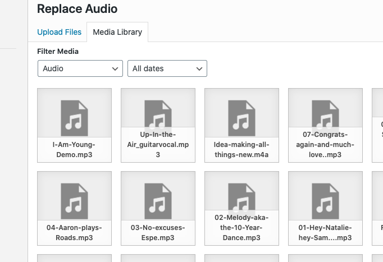The width and height of the screenshot is (383, 262).
Task: Click the 01-Hey-Natalie-hey-Sam....mp3 filename
Action: coord(325,232)
